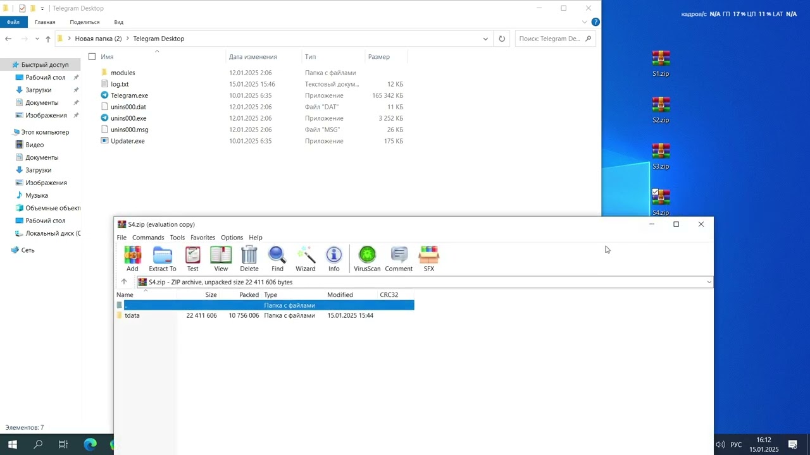Screen dimensions: 810x455
Task: Click the Explorer search box
Action: 555,39
